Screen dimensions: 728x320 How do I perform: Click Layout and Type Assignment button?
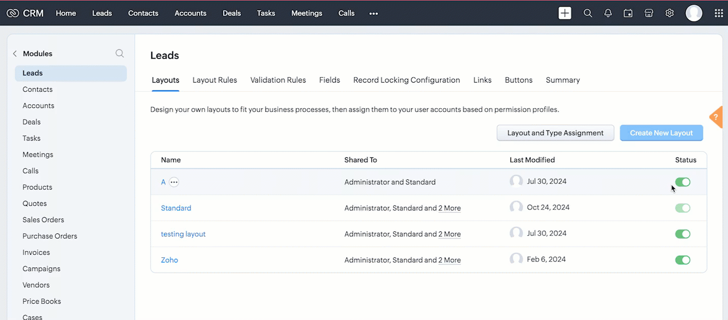point(555,133)
